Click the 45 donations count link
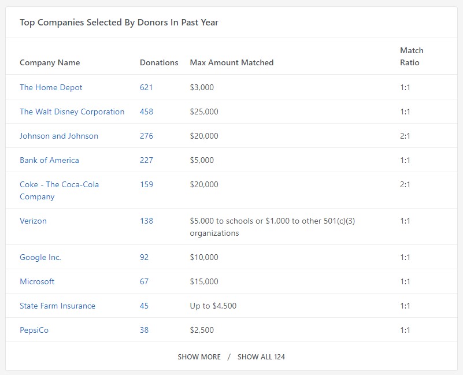The width and height of the screenshot is (463, 375). coord(144,306)
